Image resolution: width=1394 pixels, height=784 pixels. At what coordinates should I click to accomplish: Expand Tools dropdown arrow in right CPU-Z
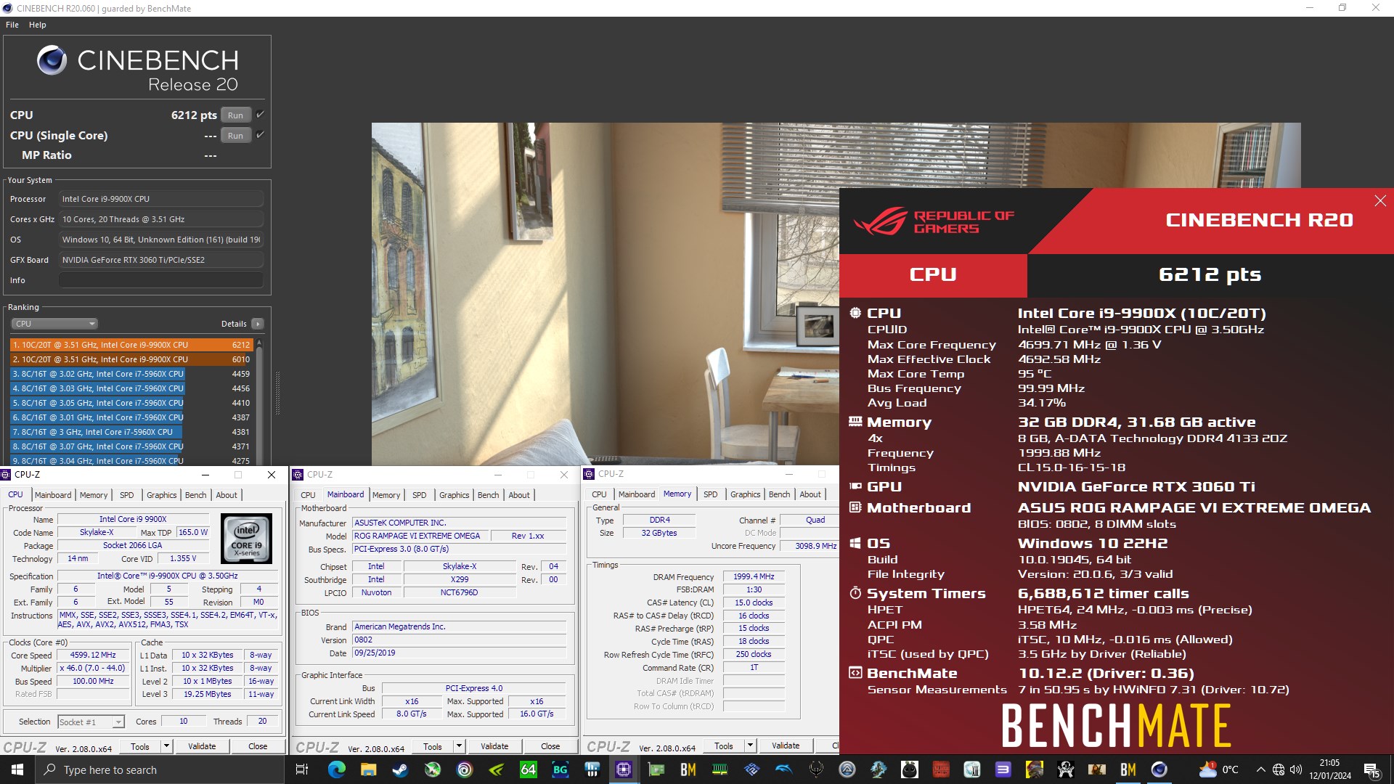(750, 746)
